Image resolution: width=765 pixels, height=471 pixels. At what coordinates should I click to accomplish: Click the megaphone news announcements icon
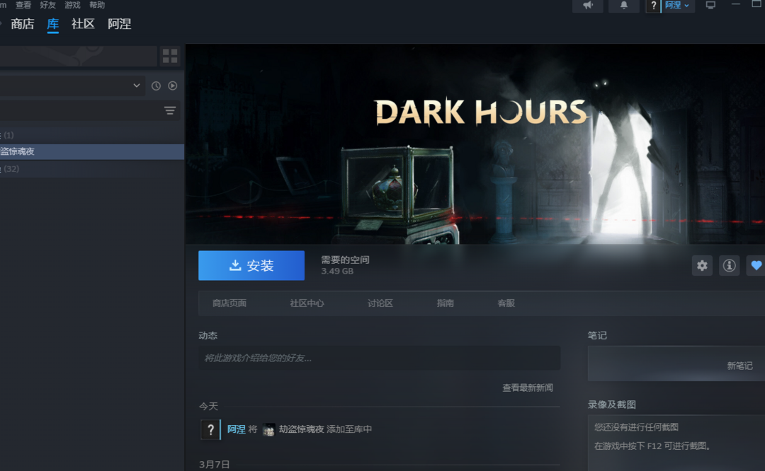pos(587,6)
